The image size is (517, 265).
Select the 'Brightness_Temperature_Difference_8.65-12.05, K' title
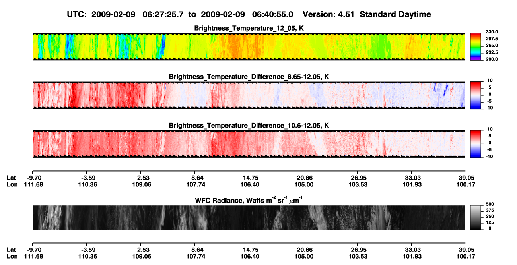pos(249,77)
